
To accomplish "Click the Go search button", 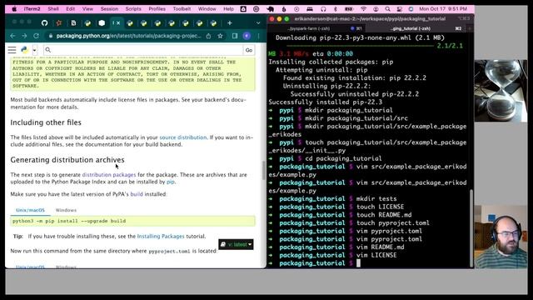I will tap(249, 50).
